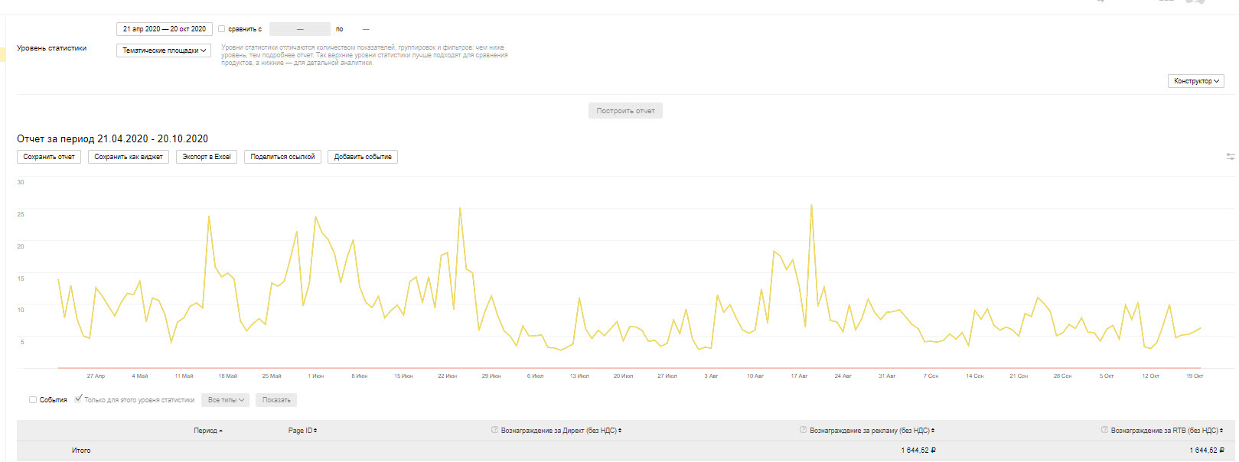
Task: Click help icon beside Вознаграждение за RTB
Action: 1104,430
